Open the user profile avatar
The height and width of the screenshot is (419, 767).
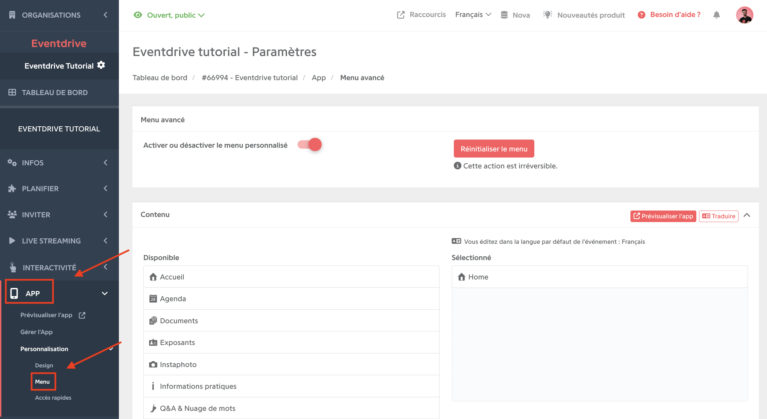pos(745,15)
